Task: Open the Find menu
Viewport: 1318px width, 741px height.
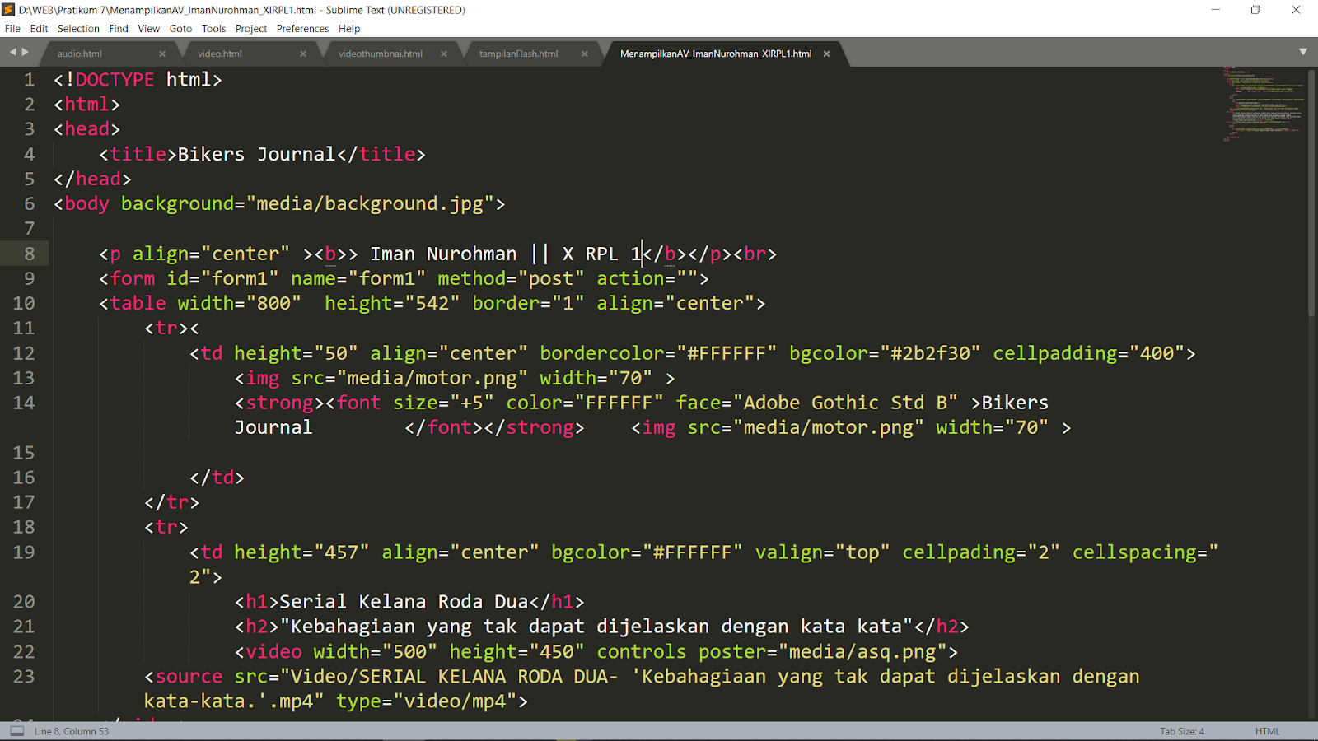Action: pyautogui.click(x=118, y=28)
